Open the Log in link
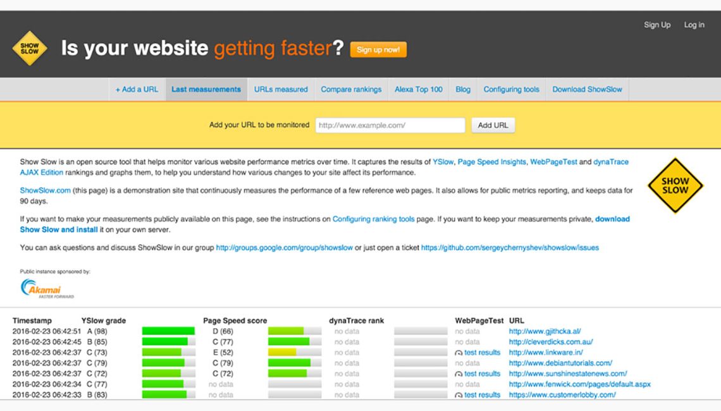The image size is (721, 411). pyautogui.click(x=694, y=25)
